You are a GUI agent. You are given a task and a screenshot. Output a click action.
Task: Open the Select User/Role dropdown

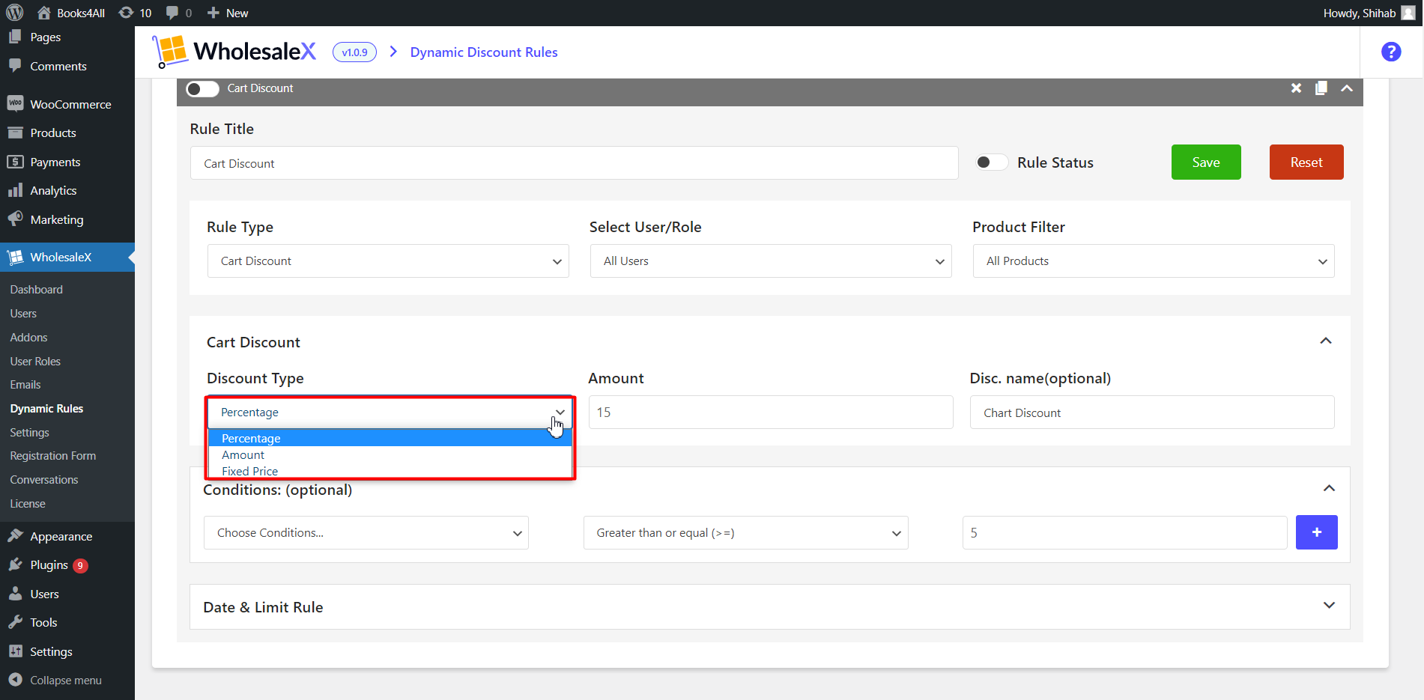point(771,261)
